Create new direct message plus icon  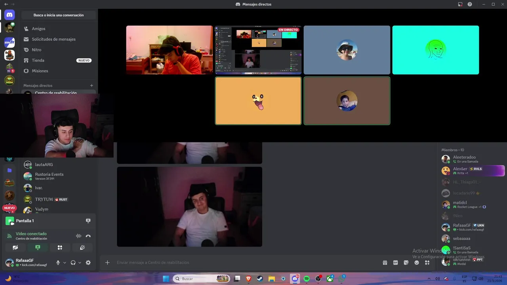[91, 85]
